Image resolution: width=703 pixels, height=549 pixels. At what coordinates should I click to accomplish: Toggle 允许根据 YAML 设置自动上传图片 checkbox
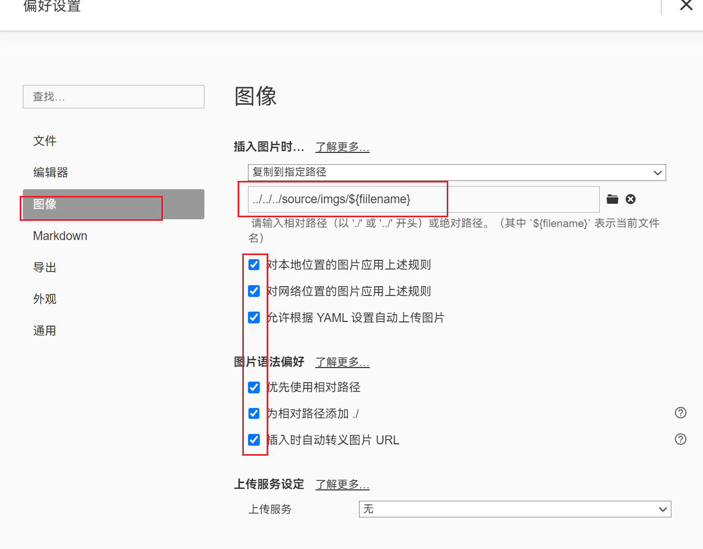click(x=254, y=317)
